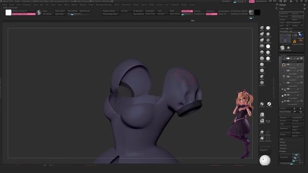The image size is (308, 173).
Task: Click the right slashed-circle brush icon
Action: pyautogui.click(x=269, y=104)
